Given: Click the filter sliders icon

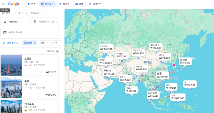Looking at the screenshot, I should 4,43.
